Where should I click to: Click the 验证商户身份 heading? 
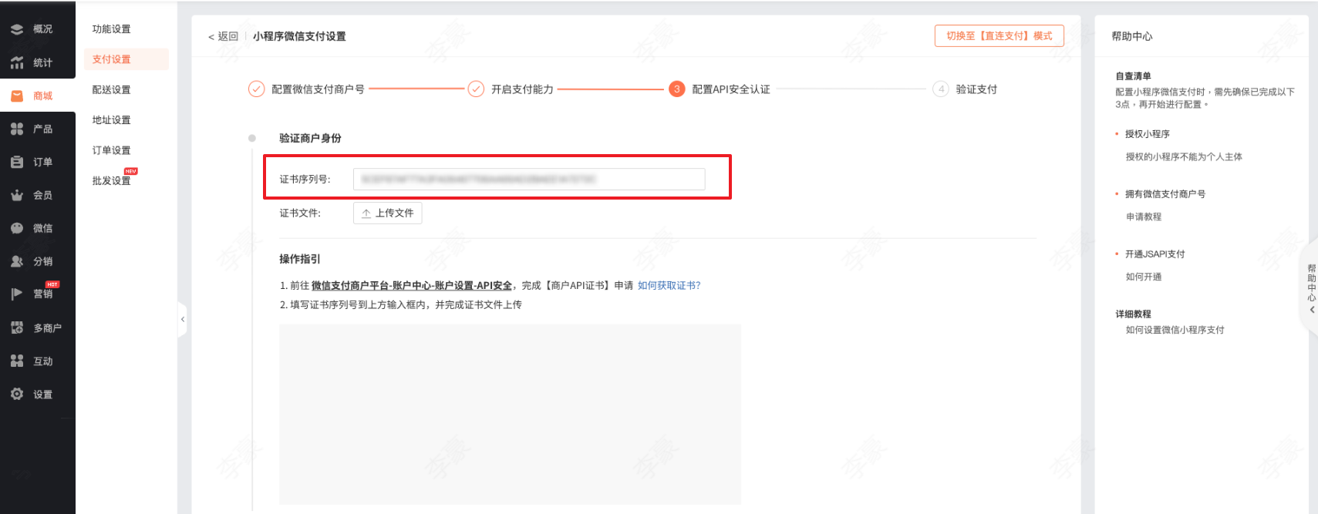click(x=310, y=139)
